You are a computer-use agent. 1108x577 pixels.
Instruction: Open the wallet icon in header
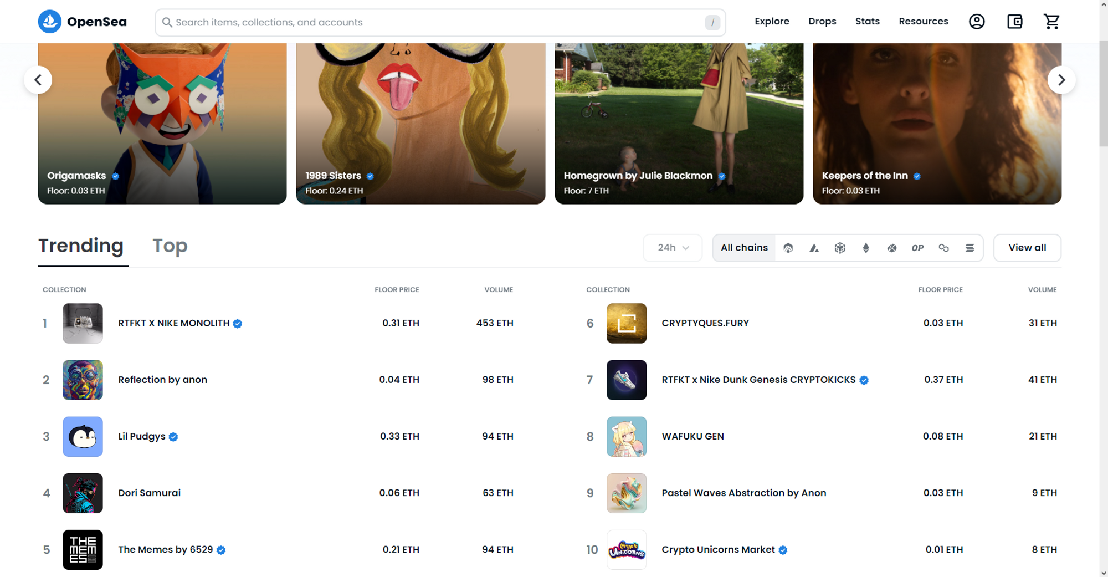pos(1014,22)
